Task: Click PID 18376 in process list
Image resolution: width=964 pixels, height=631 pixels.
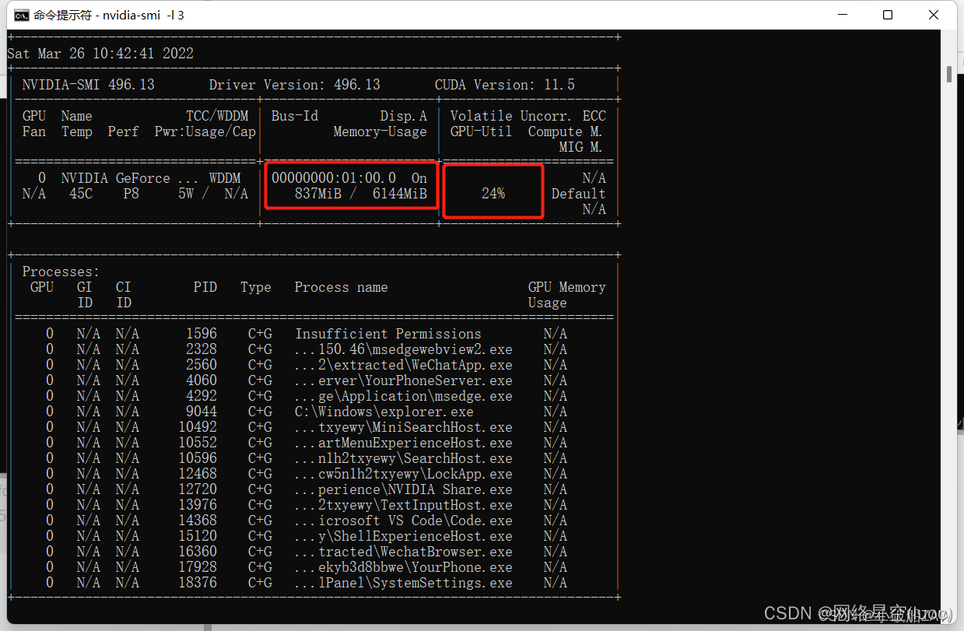Action: pos(198,583)
